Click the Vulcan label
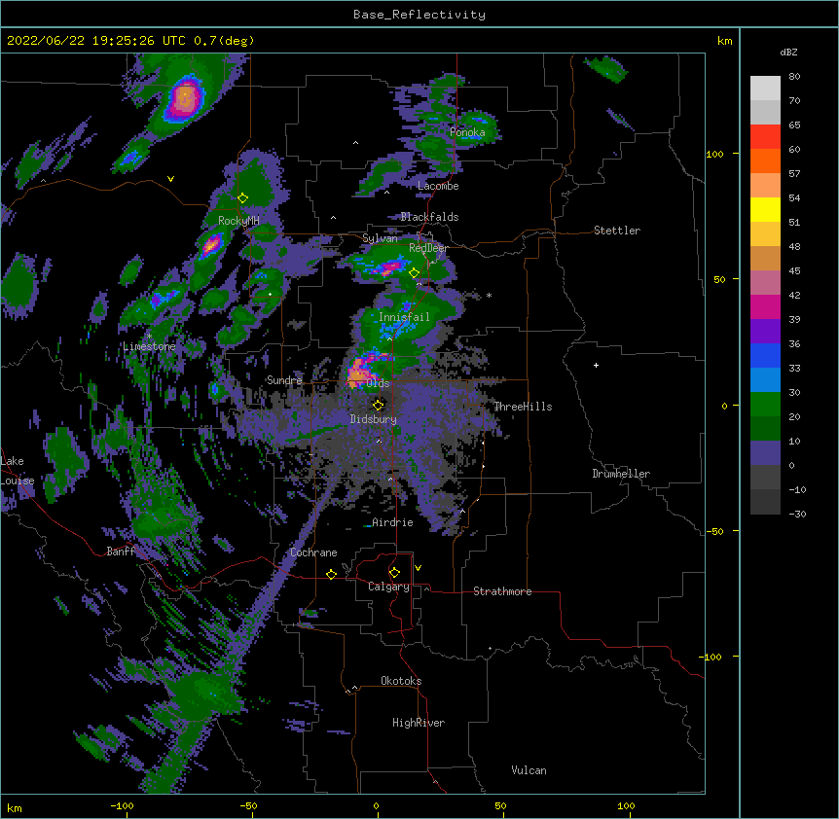 pyautogui.click(x=529, y=770)
